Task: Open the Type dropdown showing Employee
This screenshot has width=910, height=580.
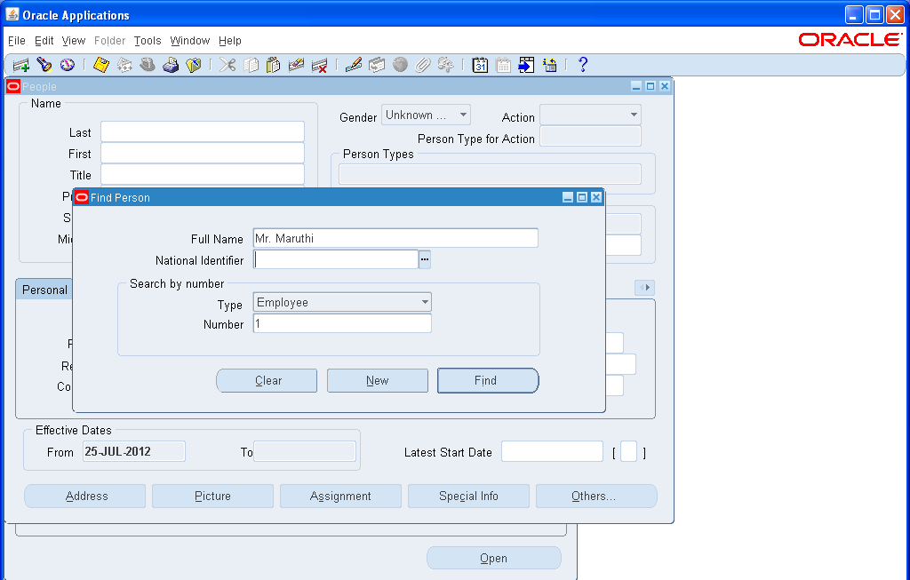Action: pyautogui.click(x=424, y=302)
